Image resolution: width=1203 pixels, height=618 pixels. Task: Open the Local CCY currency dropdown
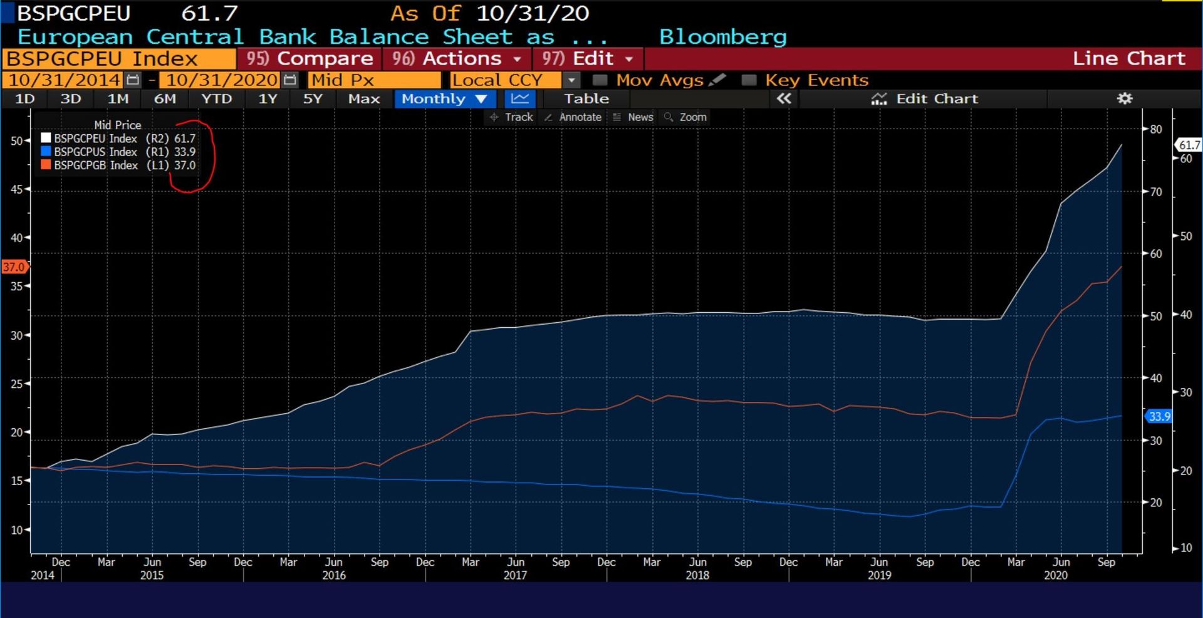point(571,80)
